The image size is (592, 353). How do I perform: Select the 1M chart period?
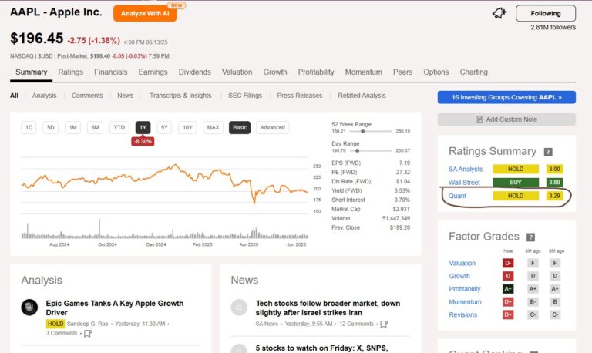click(x=73, y=128)
